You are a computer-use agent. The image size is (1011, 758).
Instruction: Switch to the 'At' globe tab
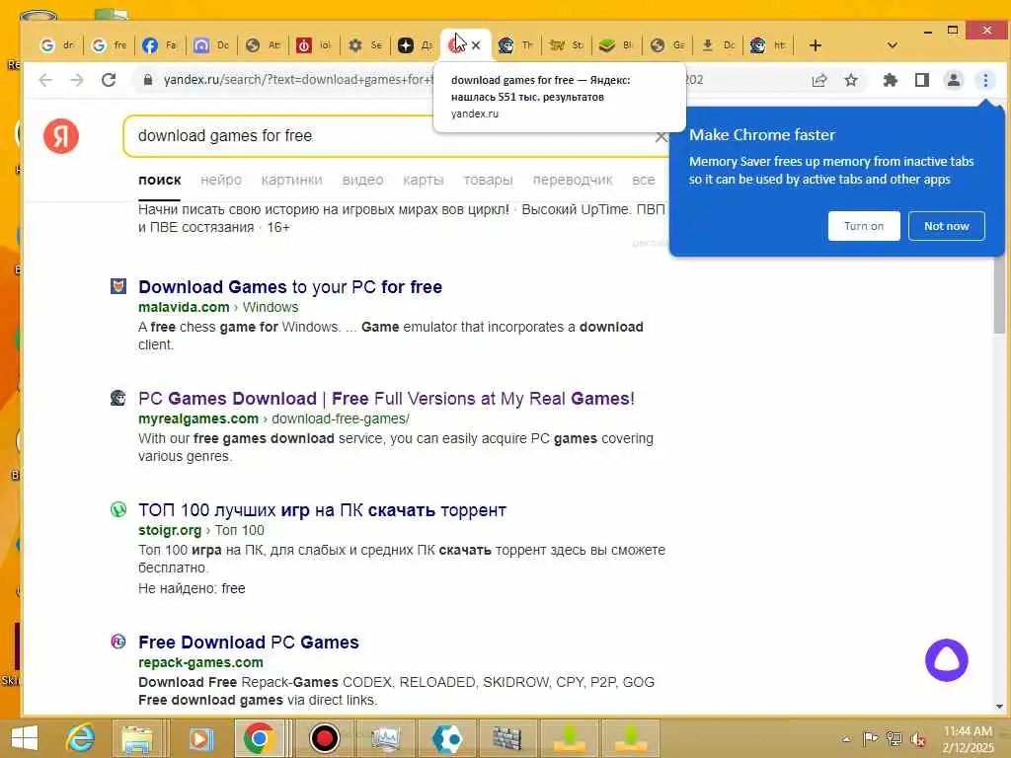263,45
